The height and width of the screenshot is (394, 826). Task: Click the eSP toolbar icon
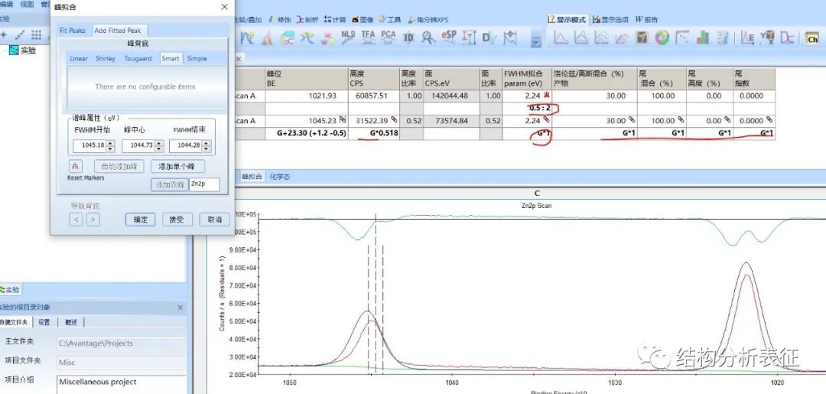pyautogui.click(x=450, y=37)
